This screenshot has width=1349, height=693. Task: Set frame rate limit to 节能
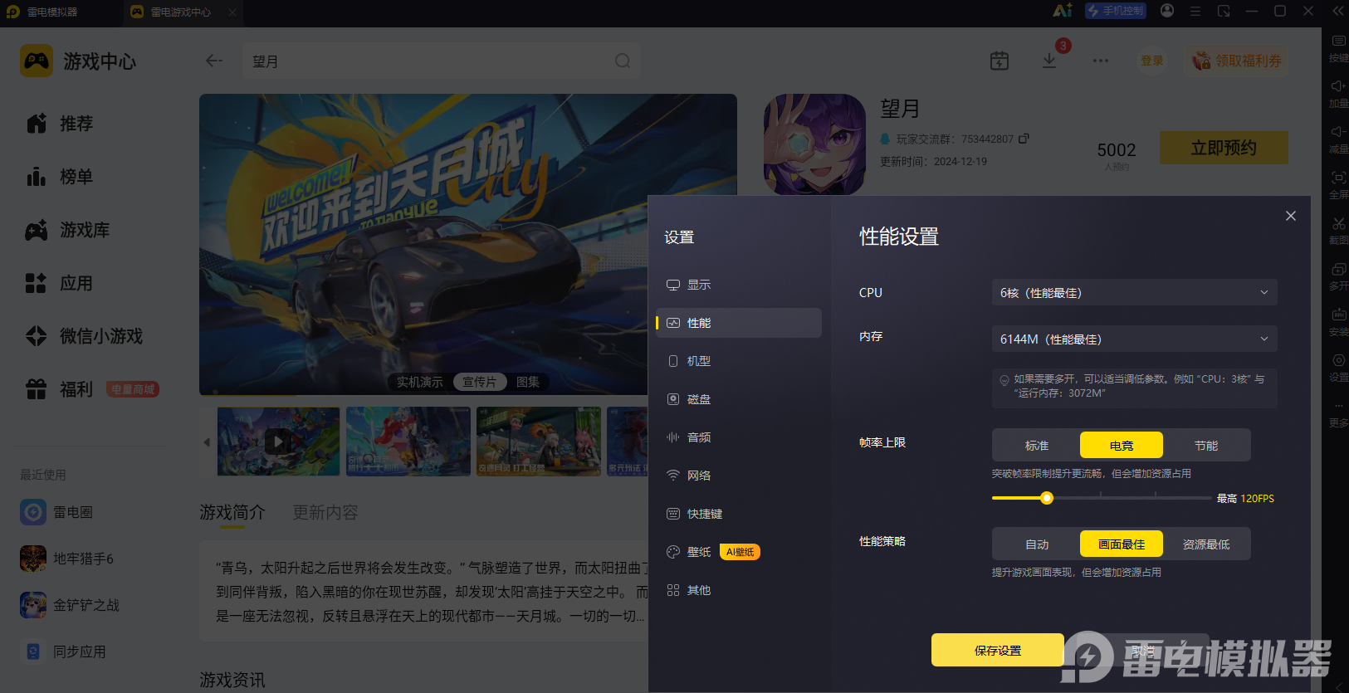click(1206, 446)
